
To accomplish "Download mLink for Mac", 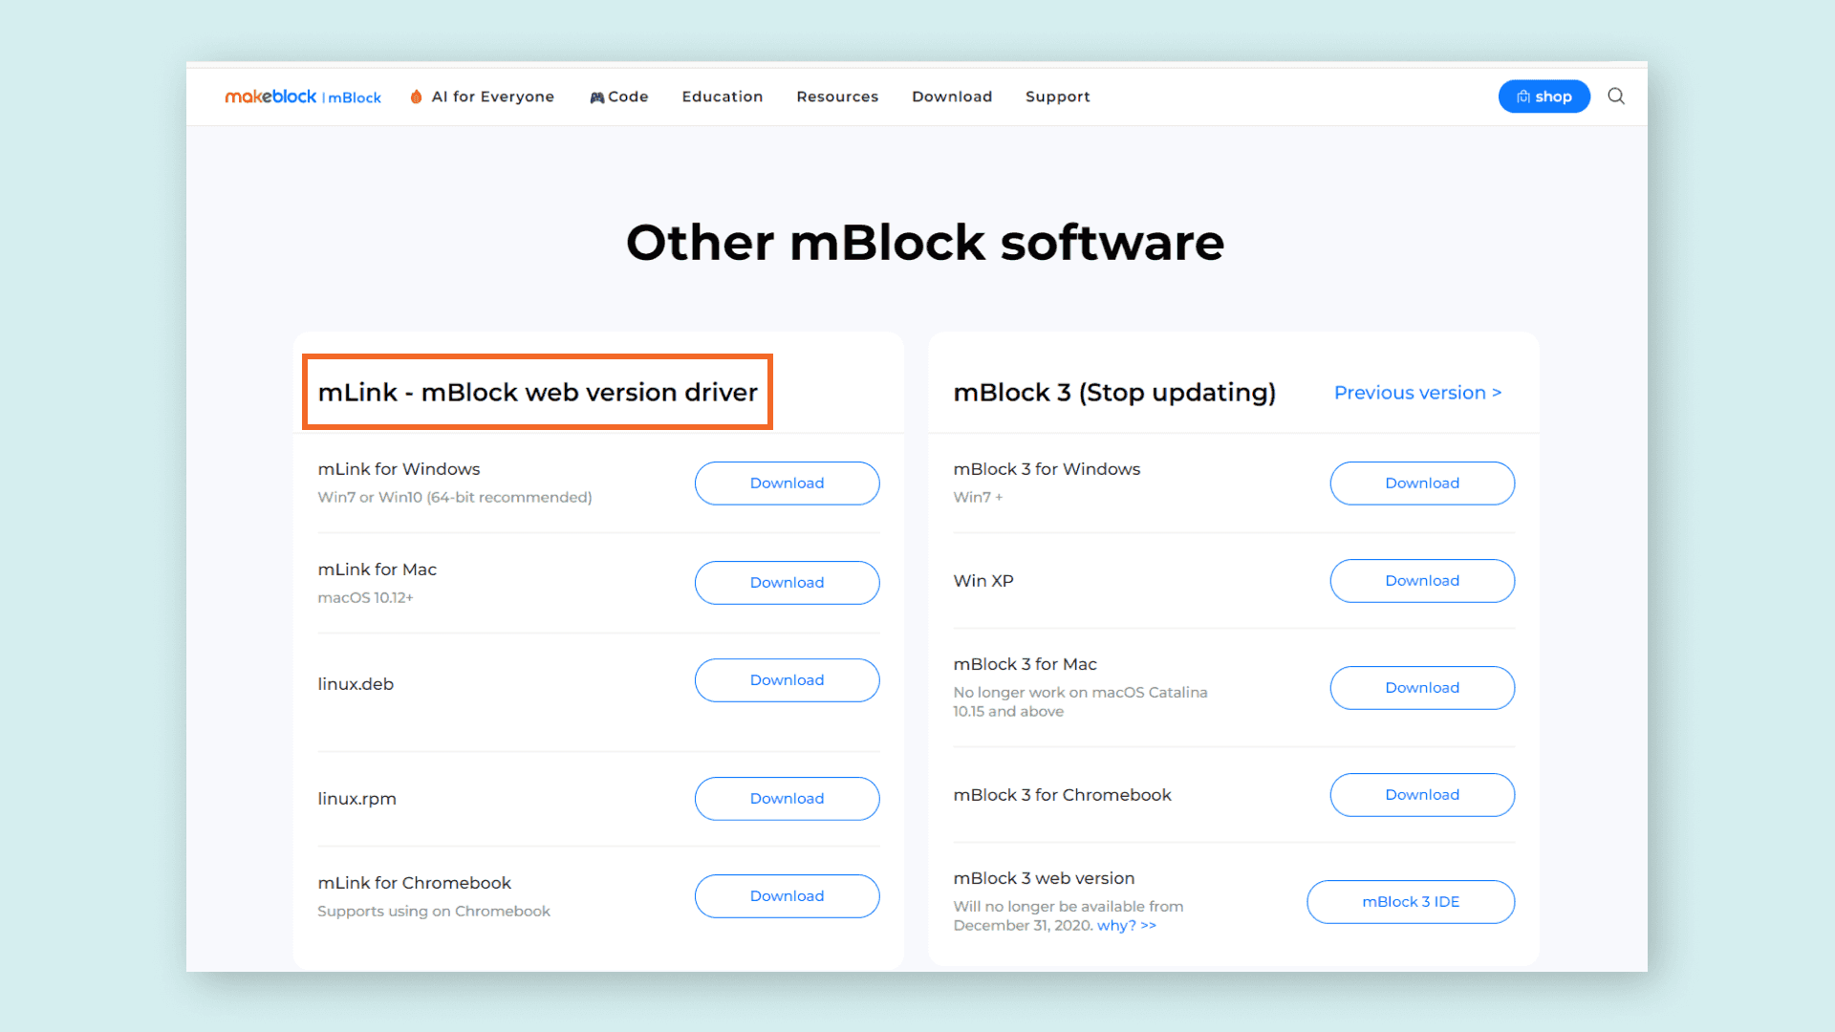I will click(x=787, y=582).
